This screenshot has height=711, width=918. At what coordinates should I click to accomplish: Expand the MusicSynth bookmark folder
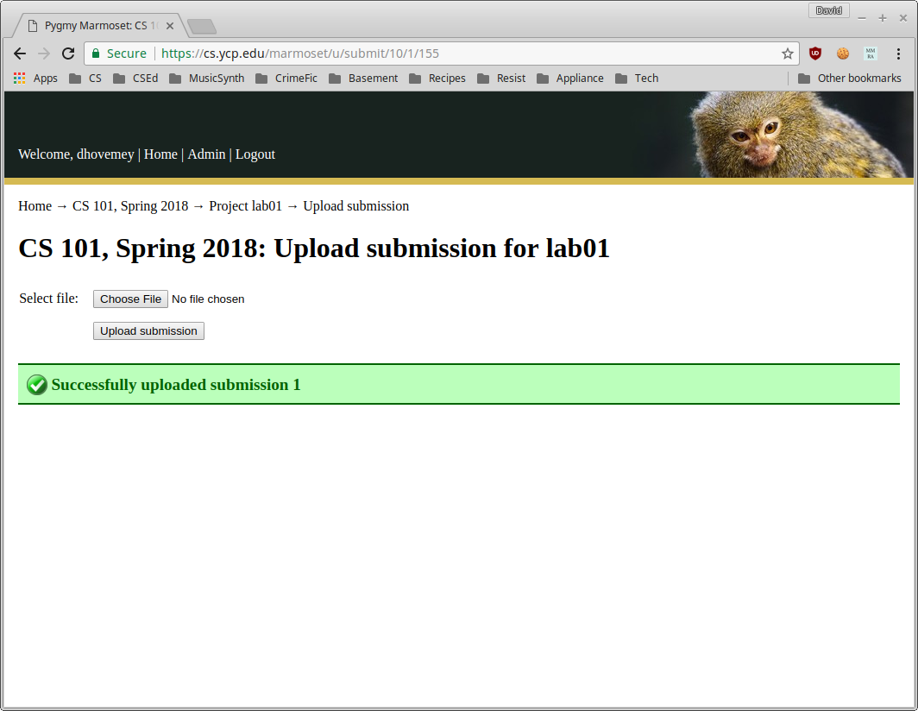[x=207, y=79]
